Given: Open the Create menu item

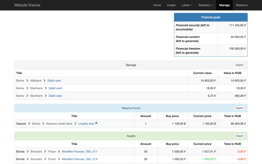Looking at the screenshot, I should tap(171, 5).
